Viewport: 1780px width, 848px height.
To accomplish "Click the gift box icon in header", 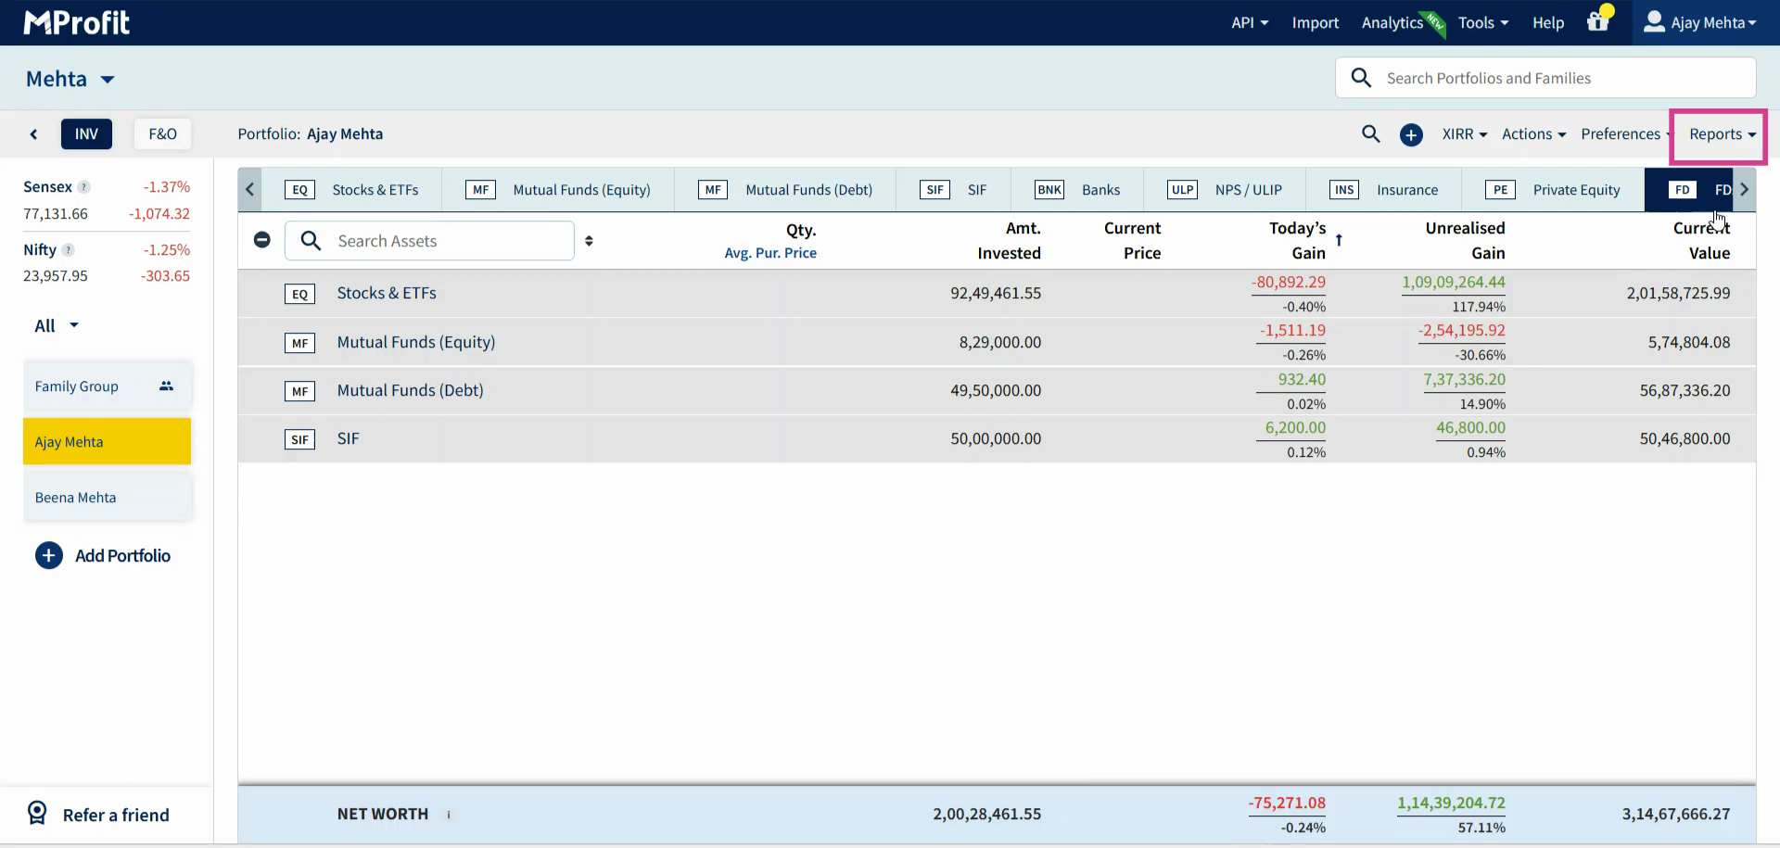I will [x=1598, y=22].
